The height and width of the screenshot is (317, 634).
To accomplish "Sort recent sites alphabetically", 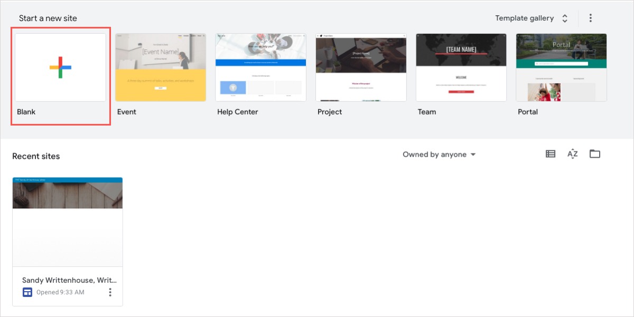I will coord(572,153).
